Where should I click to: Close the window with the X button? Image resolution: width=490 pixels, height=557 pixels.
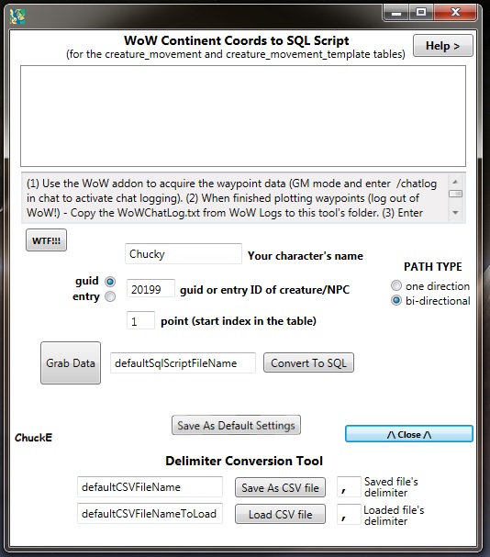pyautogui.click(x=455, y=13)
